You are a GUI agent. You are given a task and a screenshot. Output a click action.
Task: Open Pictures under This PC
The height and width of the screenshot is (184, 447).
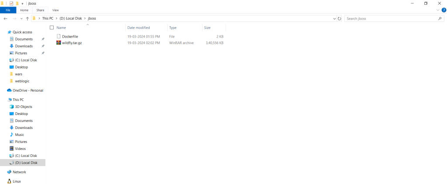(21, 142)
